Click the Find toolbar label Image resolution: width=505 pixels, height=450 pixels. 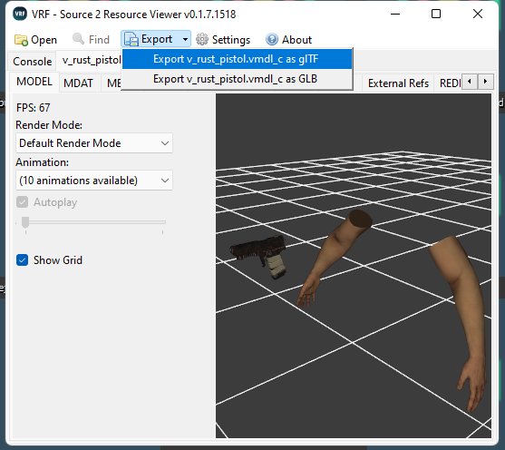(99, 40)
